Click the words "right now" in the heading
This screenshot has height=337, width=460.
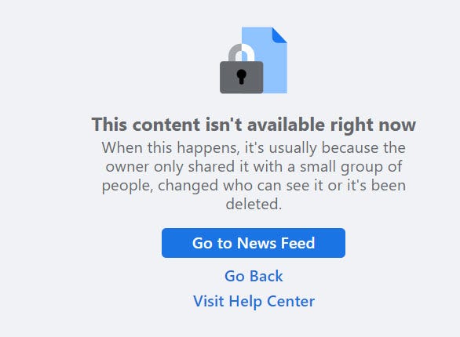[373, 125]
